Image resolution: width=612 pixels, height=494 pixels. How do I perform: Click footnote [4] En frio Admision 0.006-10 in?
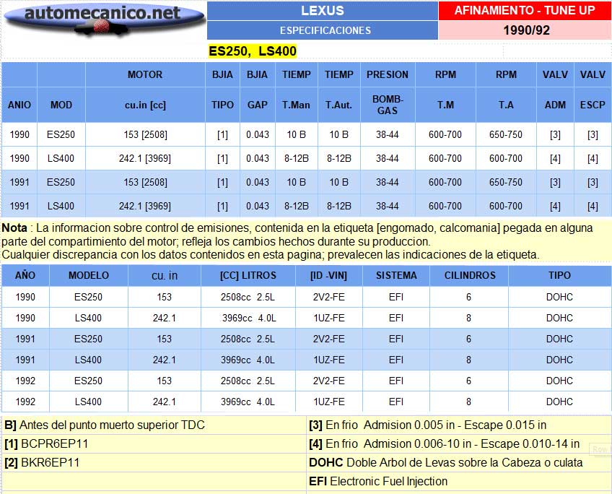[444, 443]
